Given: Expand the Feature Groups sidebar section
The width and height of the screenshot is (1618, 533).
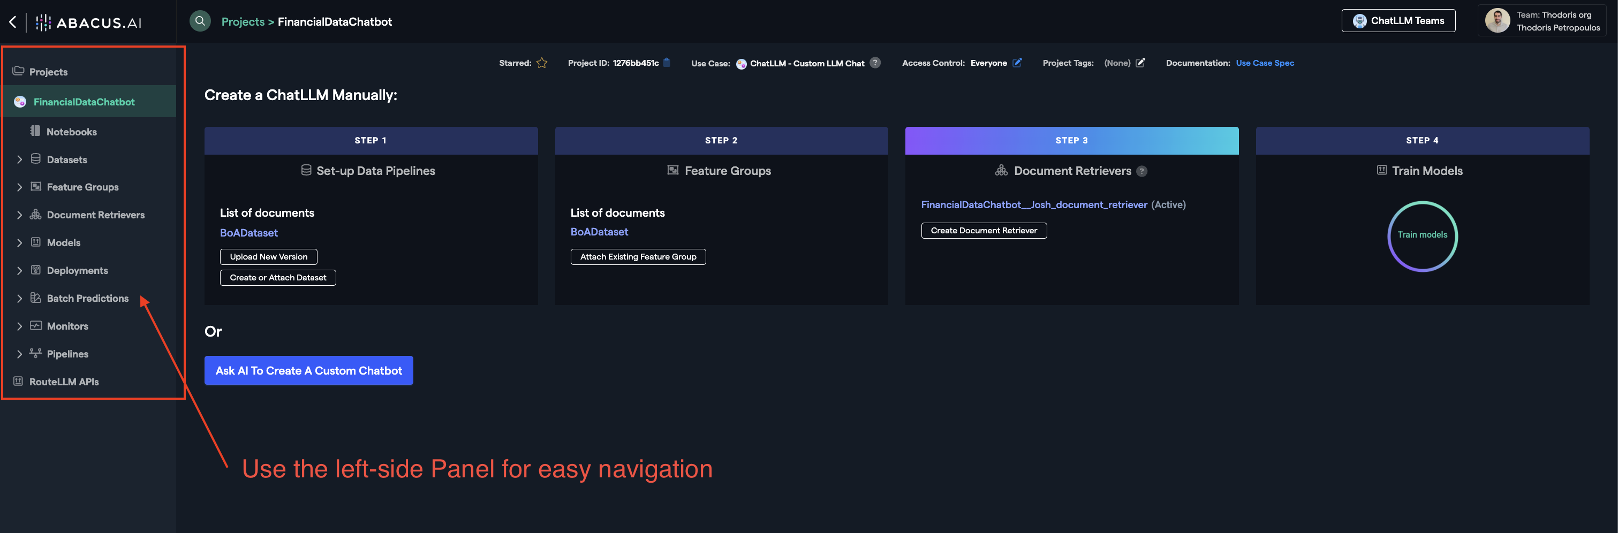Looking at the screenshot, I should pos(19,187).
